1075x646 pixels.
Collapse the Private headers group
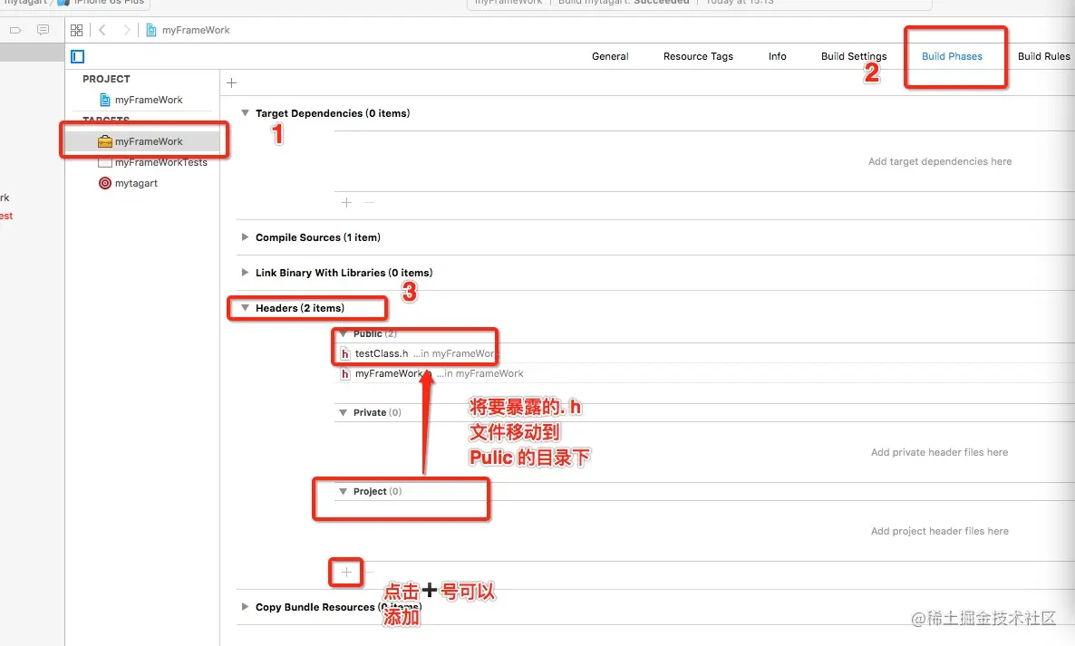[343, 412]
